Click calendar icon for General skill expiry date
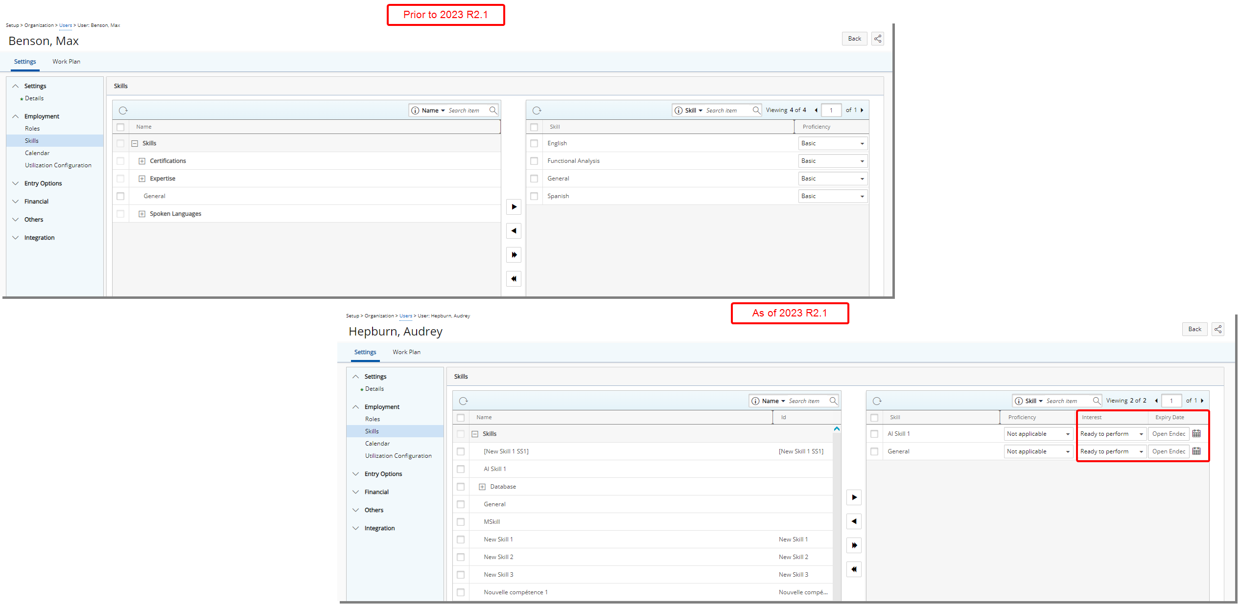 [1196, 451]
